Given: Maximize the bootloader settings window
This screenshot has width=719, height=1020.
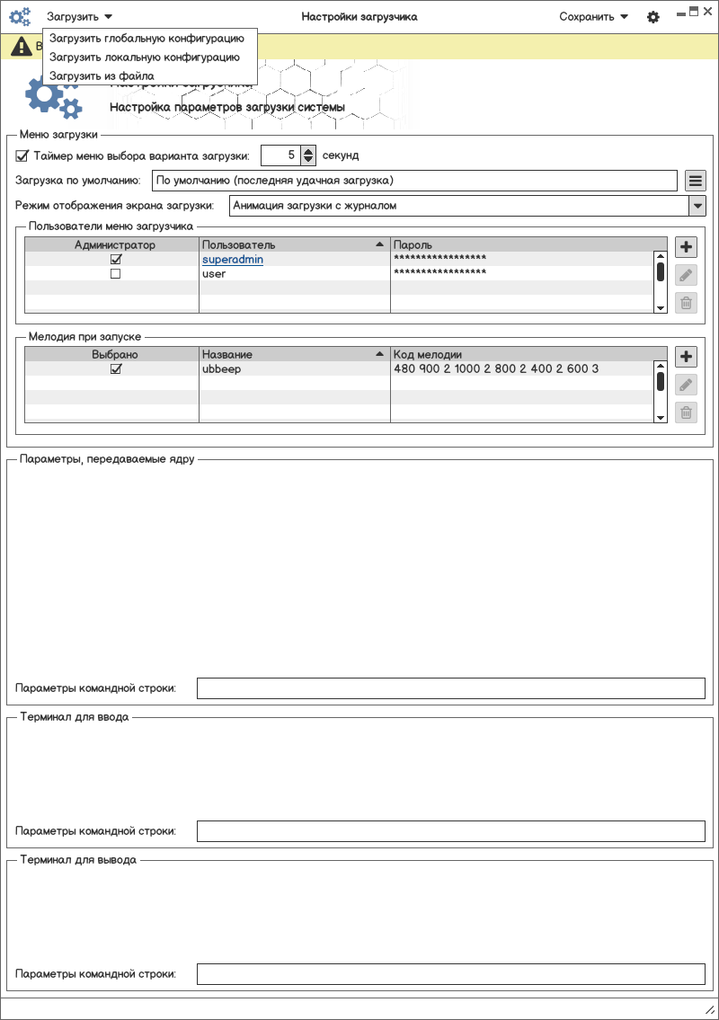Looking at the screenshot, I should click(694, 11).
